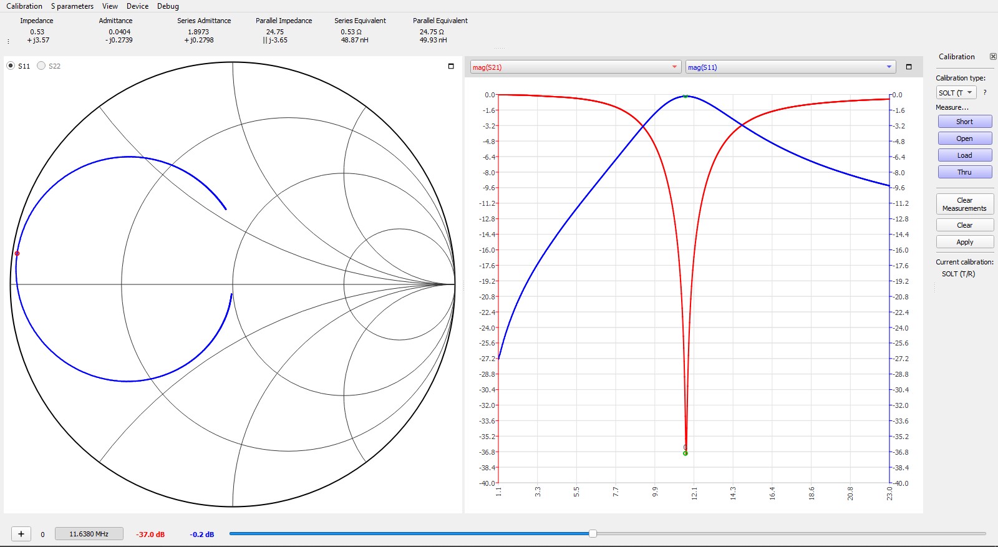The image size is (998, 547).
Task: Open the Device menu
Action: tap(137, 6)
